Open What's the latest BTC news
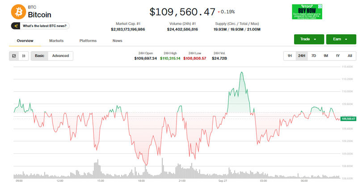 [x=40, y=26]
